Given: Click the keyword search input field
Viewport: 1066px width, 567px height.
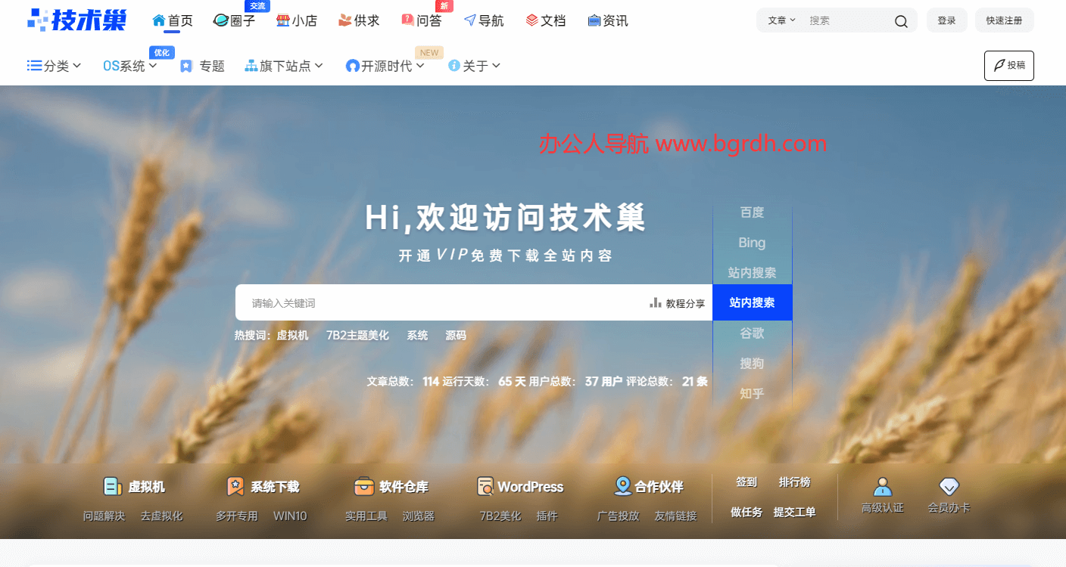Looking at the screenshot, I should [x=416, y=302].
